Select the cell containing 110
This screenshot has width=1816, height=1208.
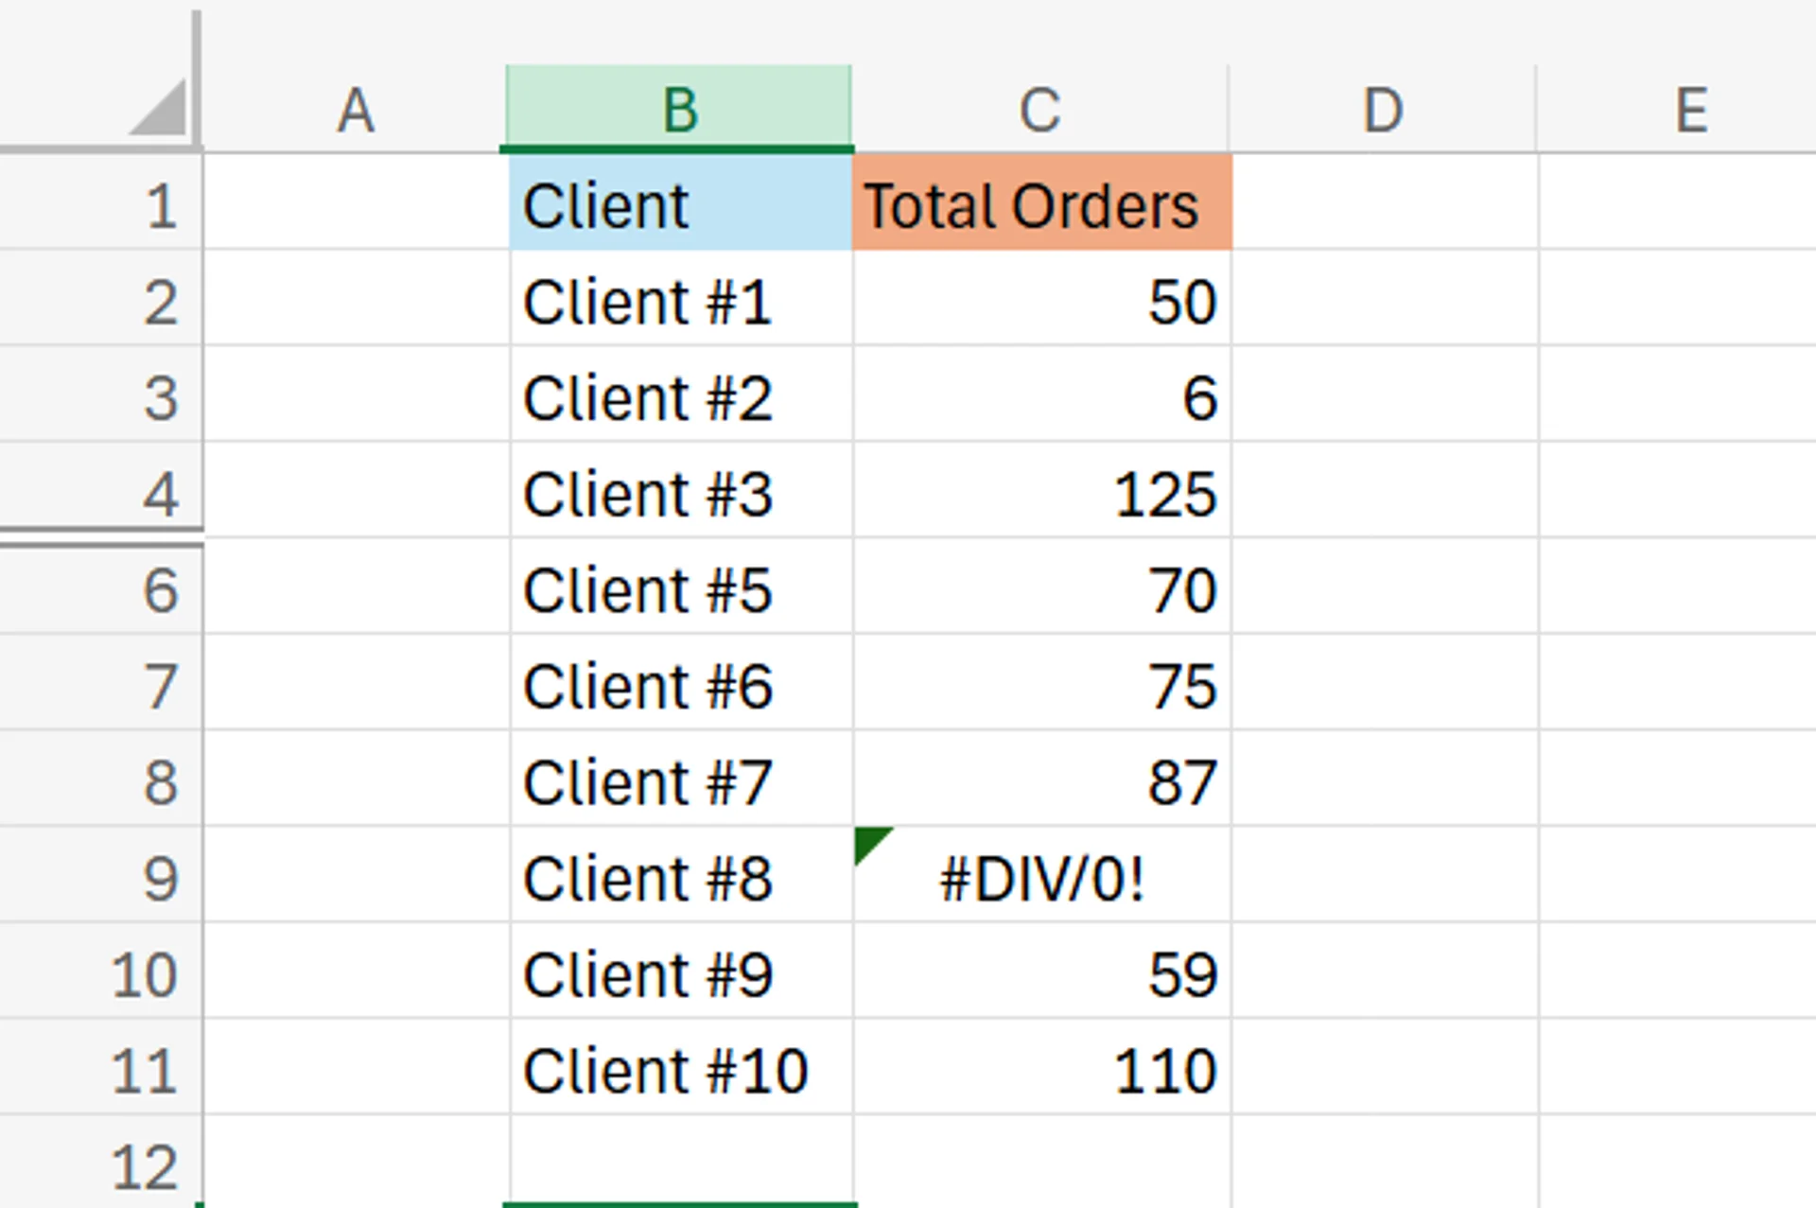(x=1040, y=1070)
